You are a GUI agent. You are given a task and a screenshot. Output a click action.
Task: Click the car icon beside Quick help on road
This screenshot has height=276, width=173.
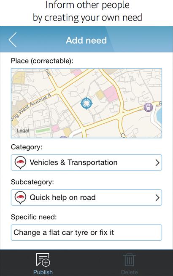tap(21, 197)
